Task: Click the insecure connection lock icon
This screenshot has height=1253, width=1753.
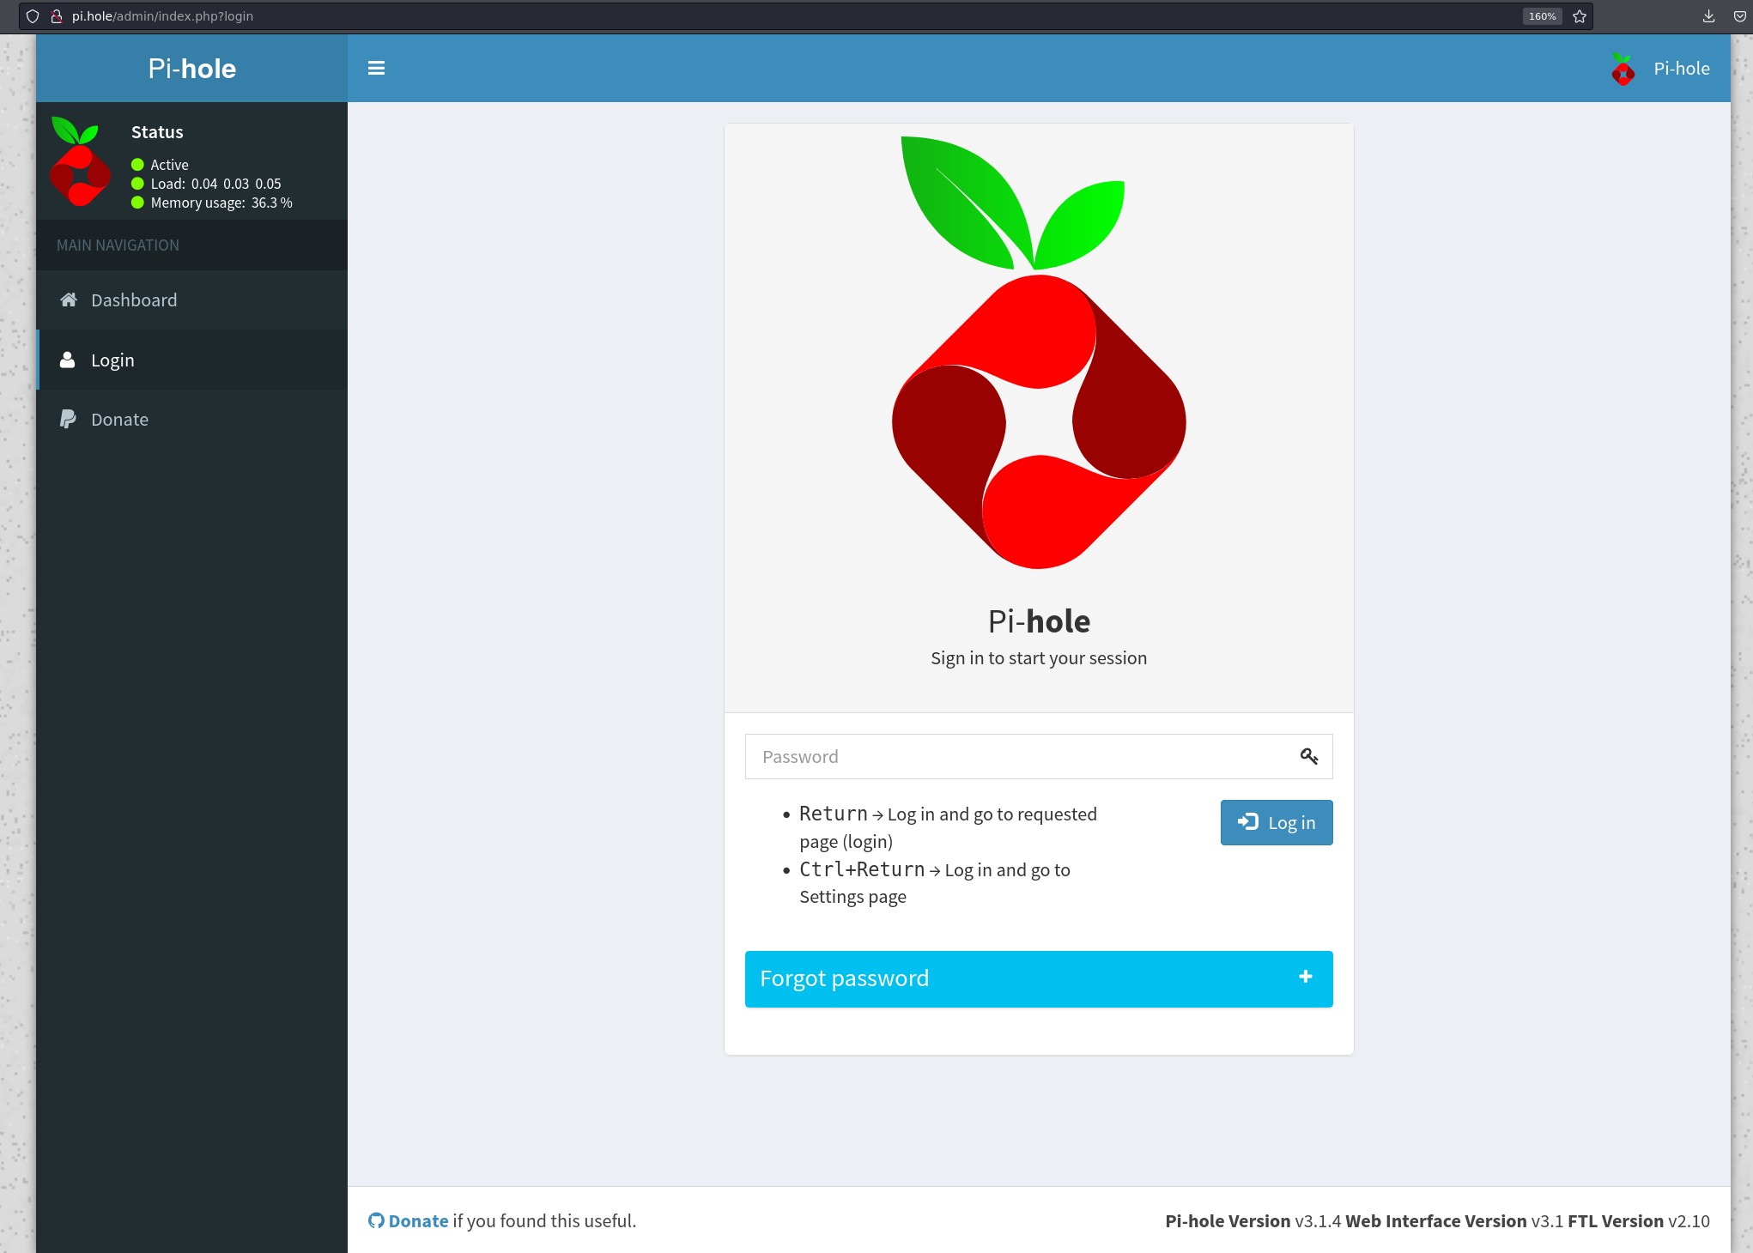Action: pos(57,16)
